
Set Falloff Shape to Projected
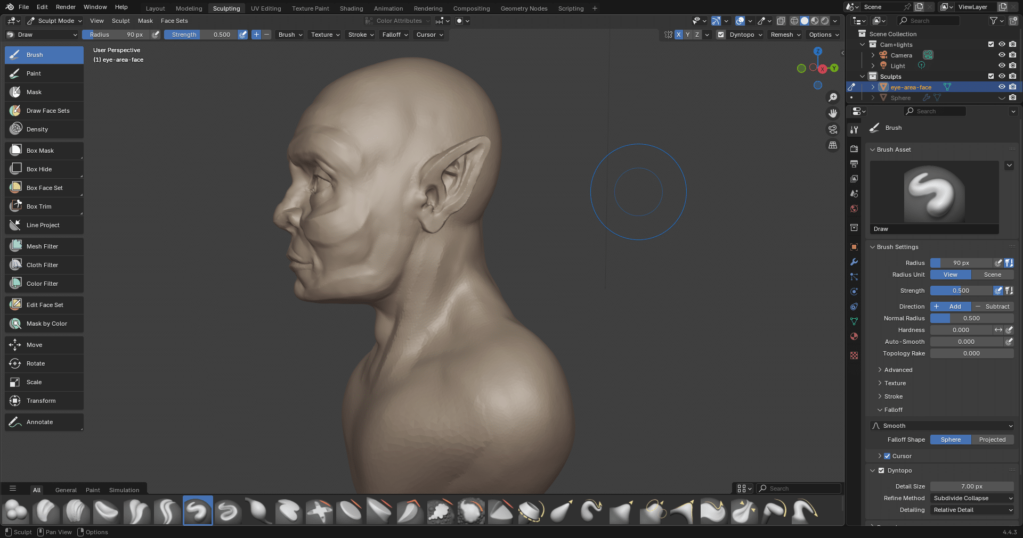(992, 440)
